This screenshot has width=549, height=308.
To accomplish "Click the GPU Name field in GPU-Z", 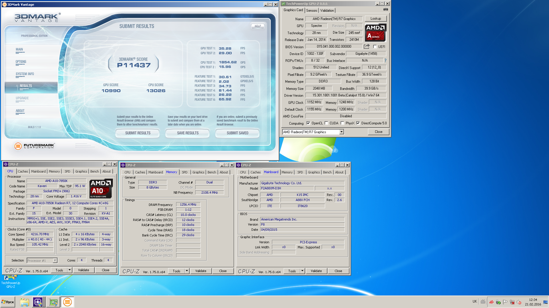I will click(x=334, y=19).
